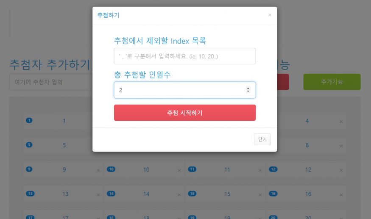
Task: Click the 여기에 추첨자 입력 text field
Action: pyautogui.click(x=51, y=82)
